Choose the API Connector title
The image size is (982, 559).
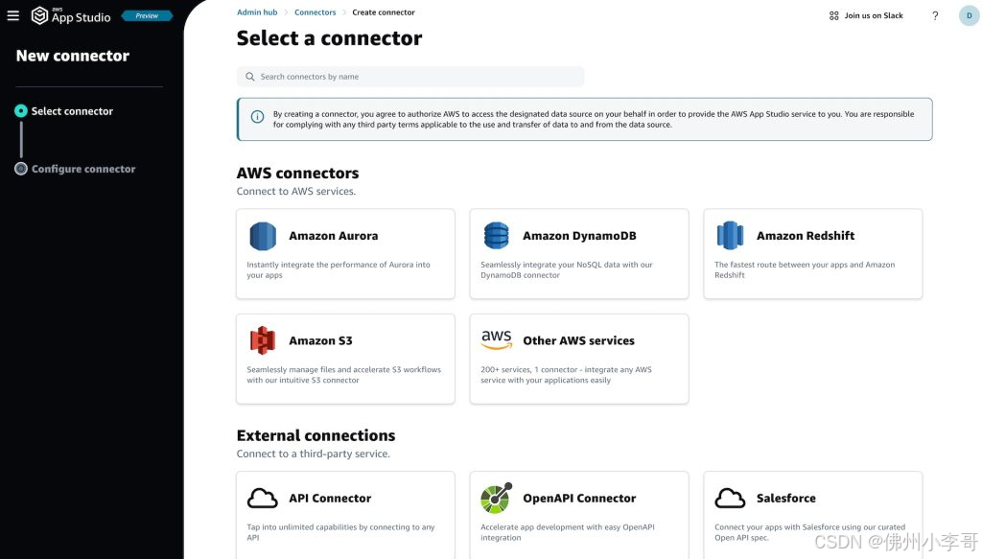tap(330, 499)
